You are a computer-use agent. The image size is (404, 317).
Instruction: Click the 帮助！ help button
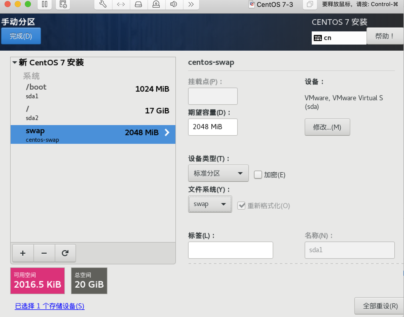tap(385, 36)
